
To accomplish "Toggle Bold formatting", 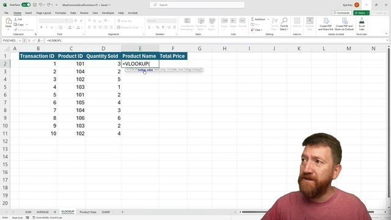I will (41, 27).
